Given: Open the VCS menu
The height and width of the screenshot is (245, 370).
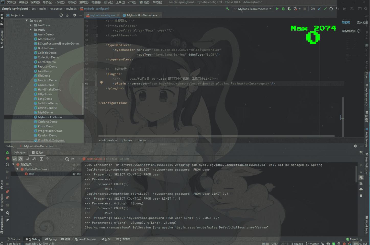Looking at the screenshot, I should [x=132, y=2].
